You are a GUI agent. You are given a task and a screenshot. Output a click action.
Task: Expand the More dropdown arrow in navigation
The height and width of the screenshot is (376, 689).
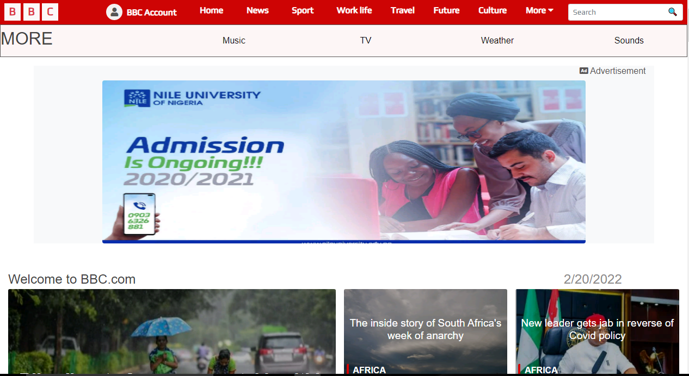coord(550,10)
